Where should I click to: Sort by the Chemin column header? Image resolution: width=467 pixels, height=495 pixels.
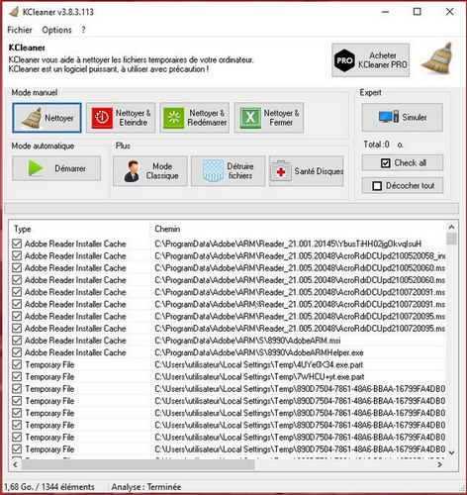[x=298, y=229]
